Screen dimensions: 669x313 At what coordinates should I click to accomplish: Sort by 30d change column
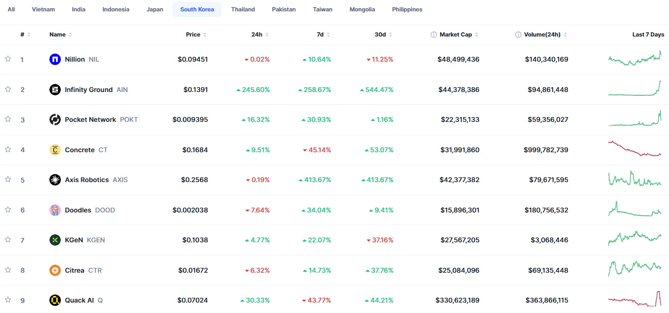click(383, 35)
